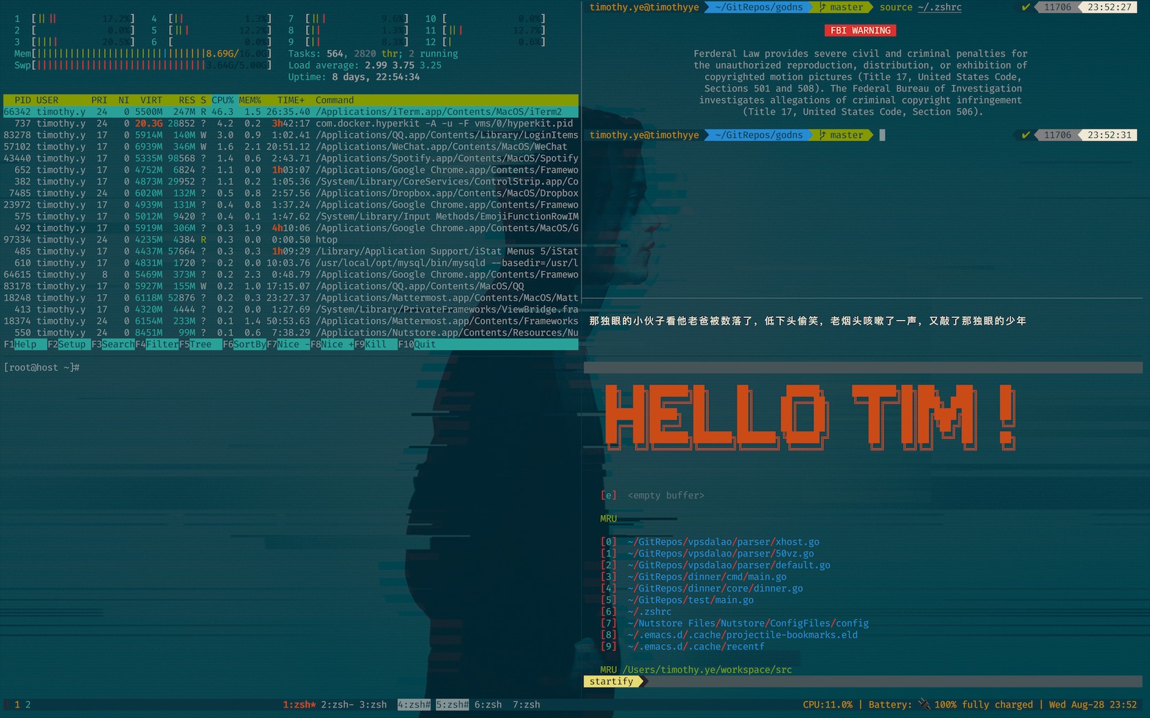Screen dimensions: 1150x718
Task: Click the Load average values in htop
Action: 403,66
